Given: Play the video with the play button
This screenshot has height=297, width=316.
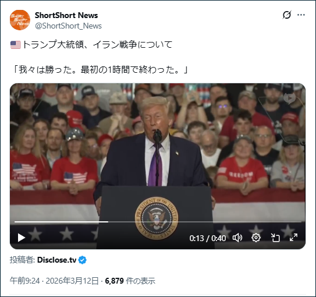Looking at the screenshot, I should pyautogui.click(x=21, y=238).
